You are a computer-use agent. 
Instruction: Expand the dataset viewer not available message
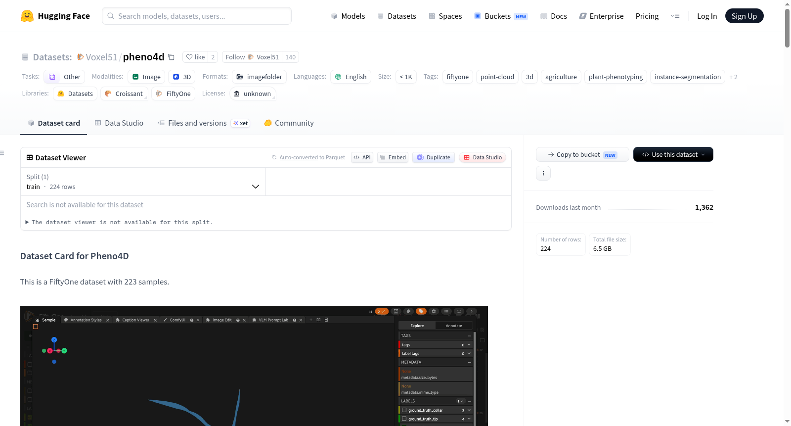pos(119,223)
